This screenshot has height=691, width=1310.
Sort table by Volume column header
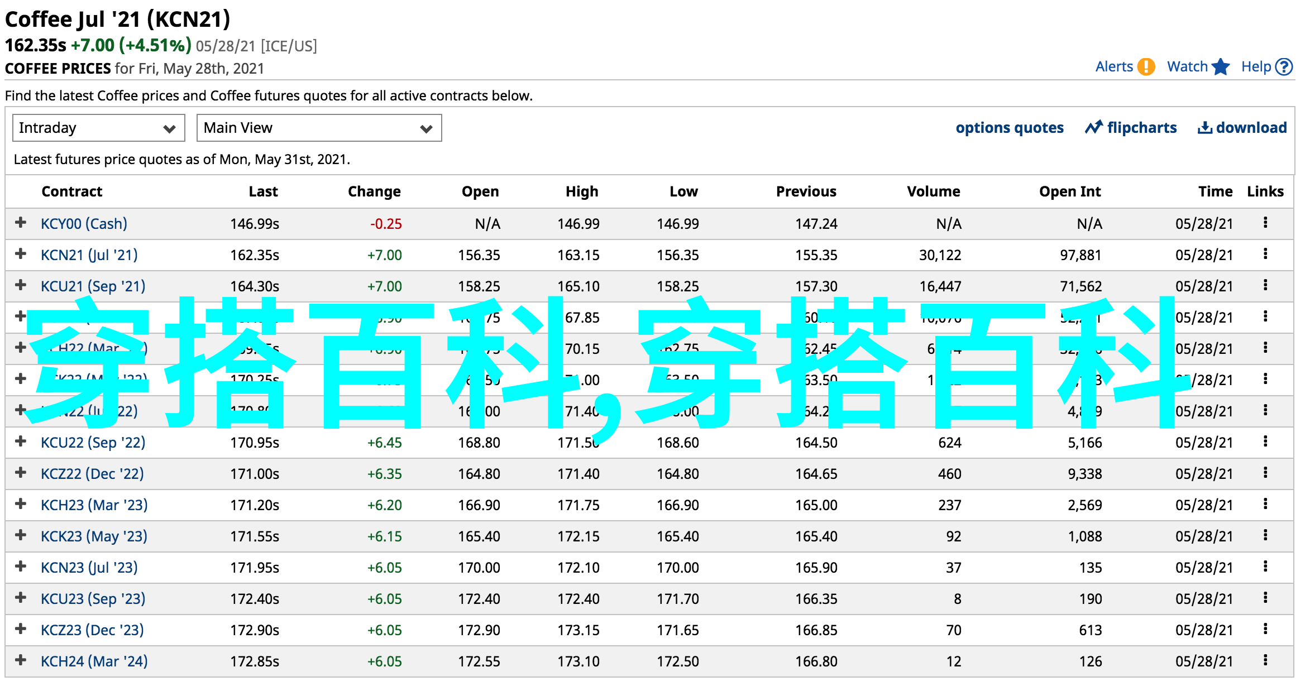pos(933,191)
